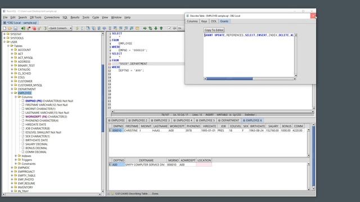Expand the Constraints folder under EMPLOYEE
360x202 pixels.
[16, 164]
